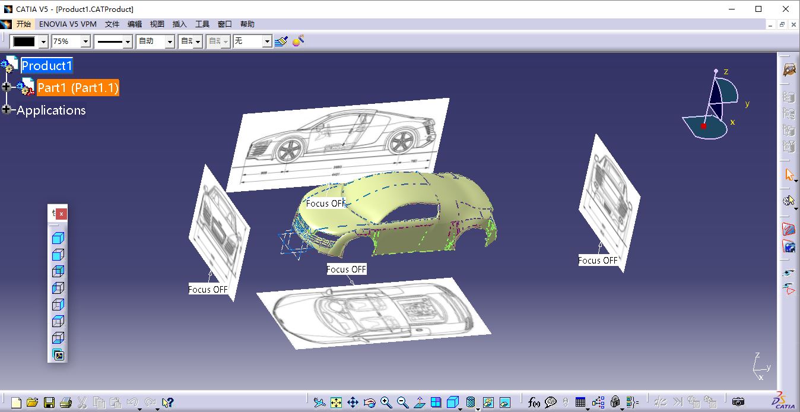Select Product1 in the specification tree
The width and height of the screenshot is (800, 412).
(x=47, y=65)
